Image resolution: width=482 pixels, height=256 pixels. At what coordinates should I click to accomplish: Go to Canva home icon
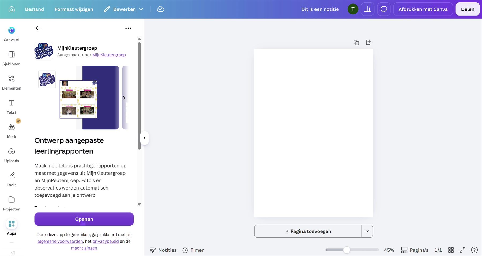(x=12, y=9)
